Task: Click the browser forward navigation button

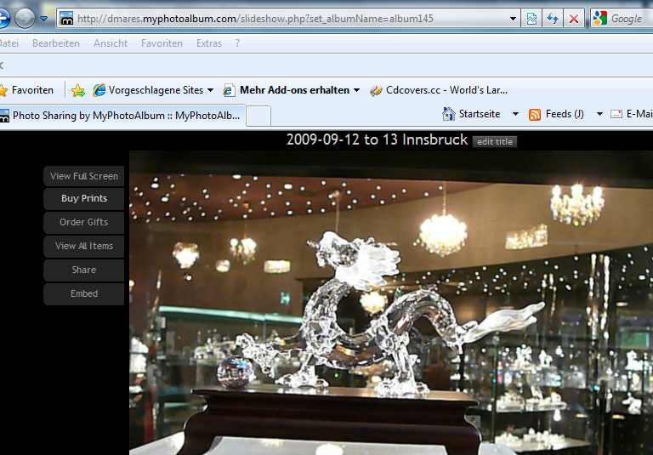Action: point(25,18)
